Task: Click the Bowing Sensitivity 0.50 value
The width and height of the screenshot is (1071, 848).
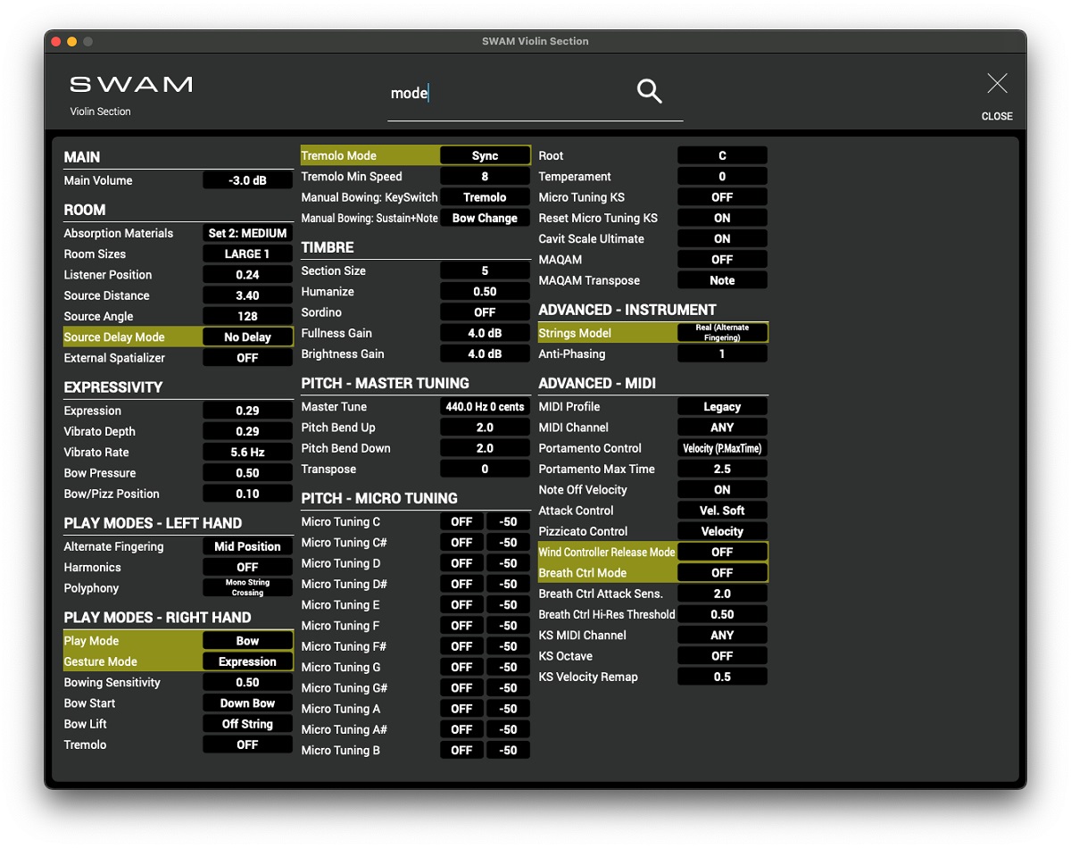Action: click(x=247, y=683)
